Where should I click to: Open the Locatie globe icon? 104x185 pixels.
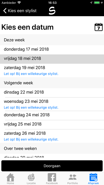31,177
